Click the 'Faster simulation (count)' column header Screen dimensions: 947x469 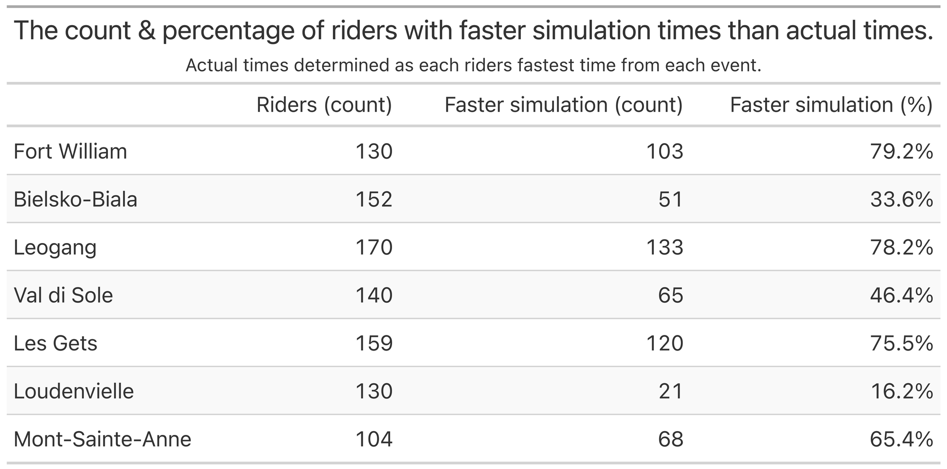563,105
